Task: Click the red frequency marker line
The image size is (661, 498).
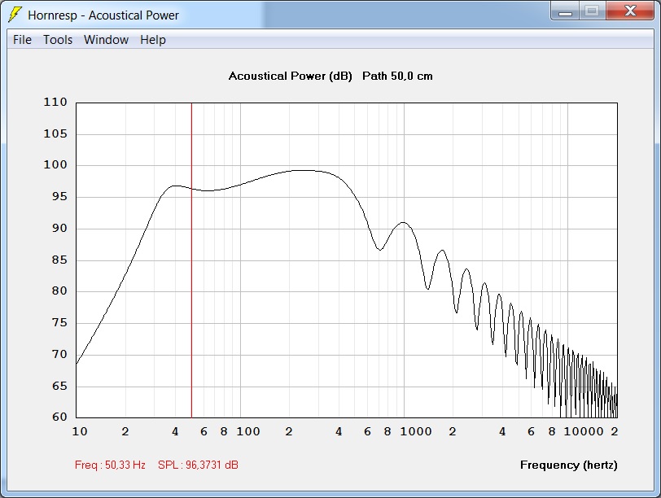Action: 192,260
